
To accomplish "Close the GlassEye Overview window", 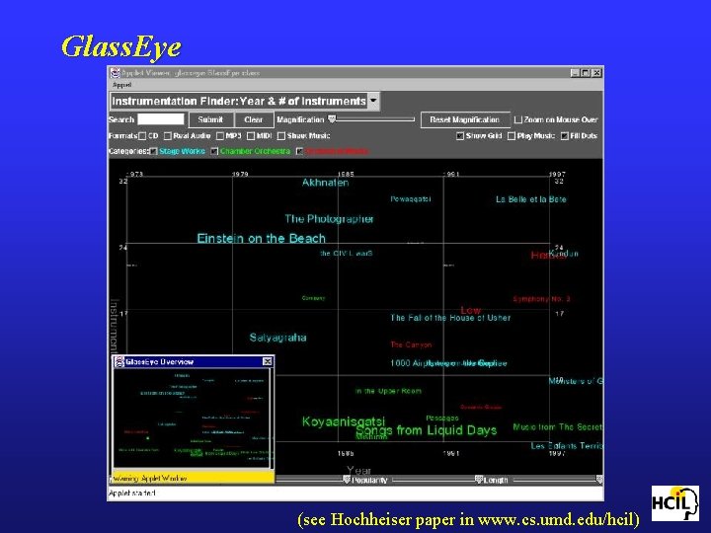I will point(268,361).
